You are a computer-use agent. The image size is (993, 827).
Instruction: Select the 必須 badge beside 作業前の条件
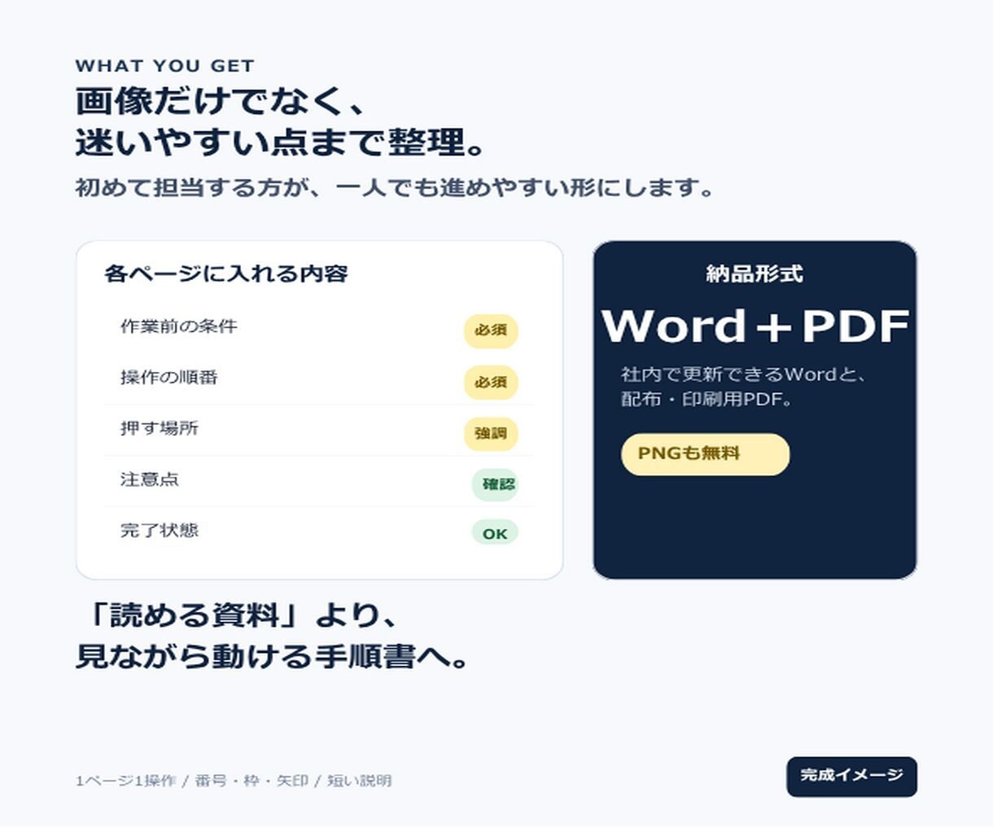pyautogui.click(x=491, y=330)
